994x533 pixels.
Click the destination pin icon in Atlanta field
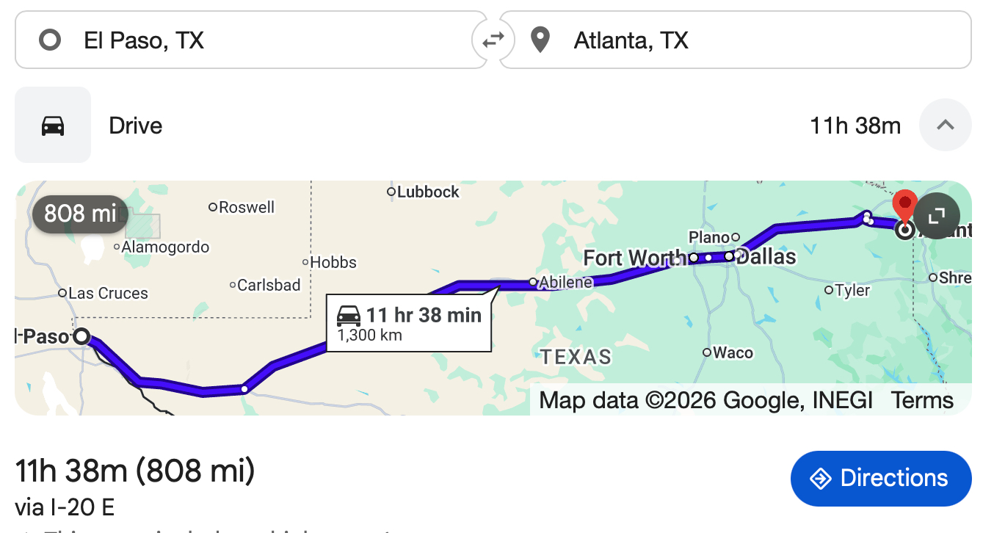(x=541, y=40)
